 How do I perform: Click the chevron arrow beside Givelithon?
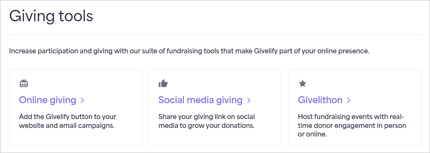[349, 100]
